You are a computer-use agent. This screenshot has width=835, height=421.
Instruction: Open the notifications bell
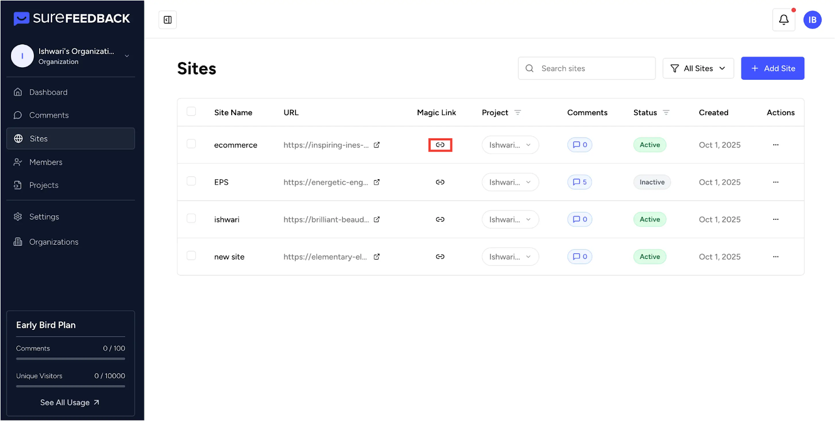[x=783, y=20]
